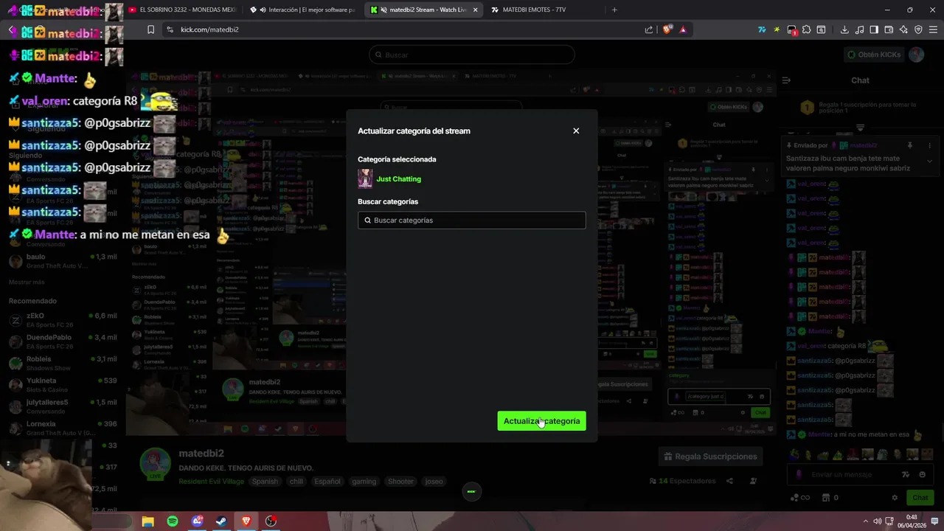Click the Just Chatting category thumbnail
Viewport: 944px width, 531px height.
click(x=365, y=178)
